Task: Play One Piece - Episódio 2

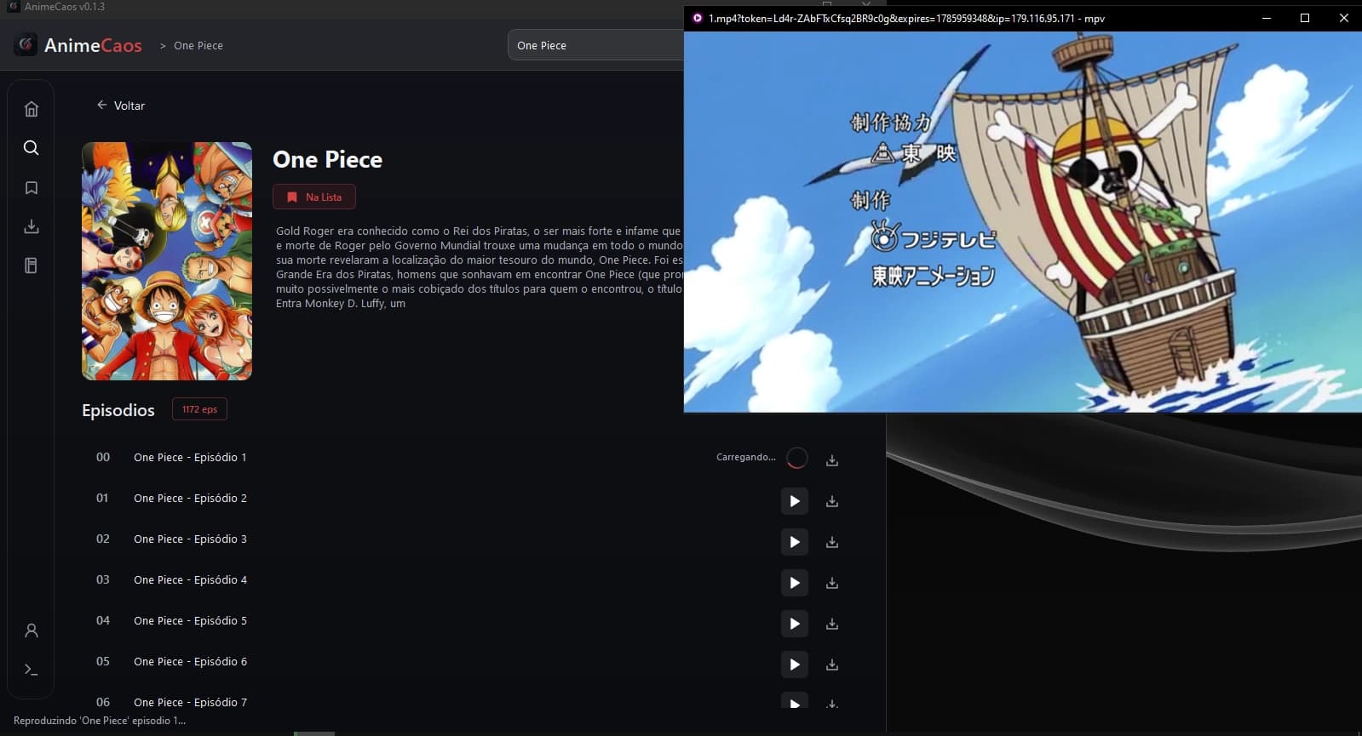Action: (795, 501)
